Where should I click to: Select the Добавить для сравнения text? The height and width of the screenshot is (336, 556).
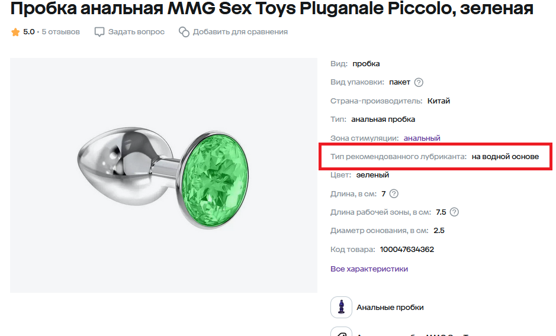pyautogui.click(x=240, y=32)
